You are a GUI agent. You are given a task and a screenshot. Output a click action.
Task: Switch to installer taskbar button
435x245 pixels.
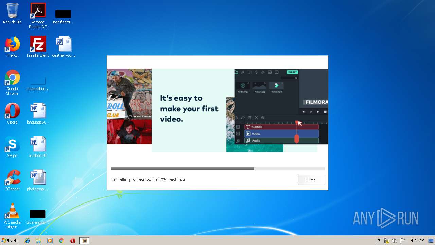[85, 241]
